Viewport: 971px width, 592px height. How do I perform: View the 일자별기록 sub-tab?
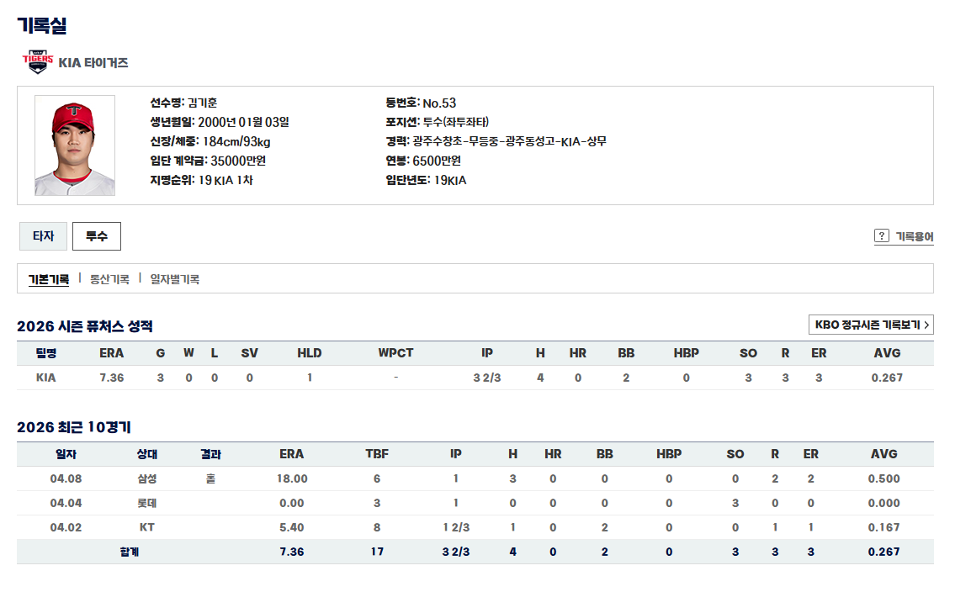tap(174, 279)
